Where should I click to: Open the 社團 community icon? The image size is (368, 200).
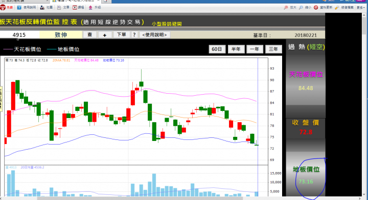tap(42, 8)
